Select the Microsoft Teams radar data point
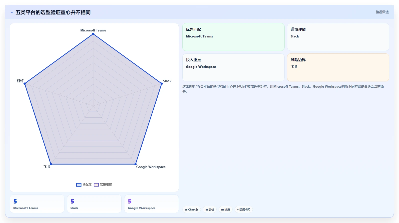This screenshot has height=223, width=399. pos(93,34)
